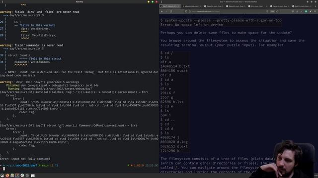Toggle reader view icon in address bar
The image size is (318, 178).
[267, 11]
